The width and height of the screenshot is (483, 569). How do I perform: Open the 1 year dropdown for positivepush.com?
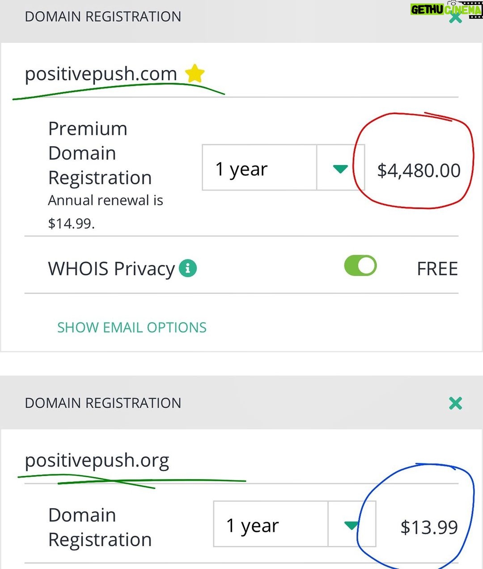point(283,167)
